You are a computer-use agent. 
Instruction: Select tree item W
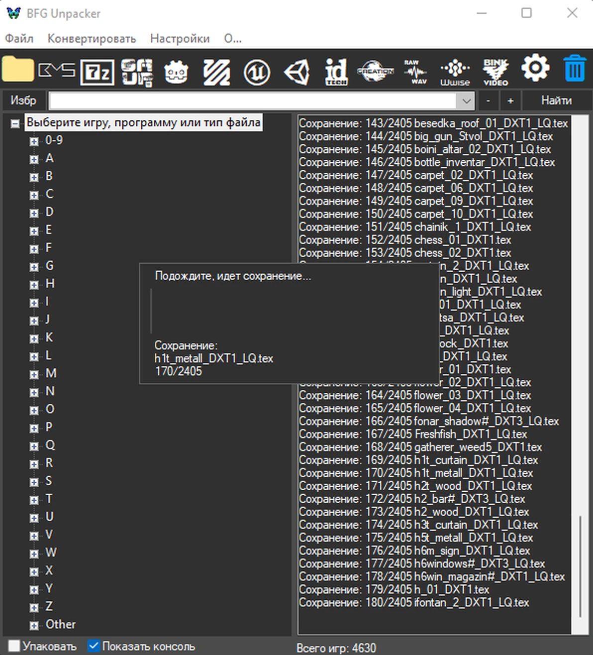point(51,552)
